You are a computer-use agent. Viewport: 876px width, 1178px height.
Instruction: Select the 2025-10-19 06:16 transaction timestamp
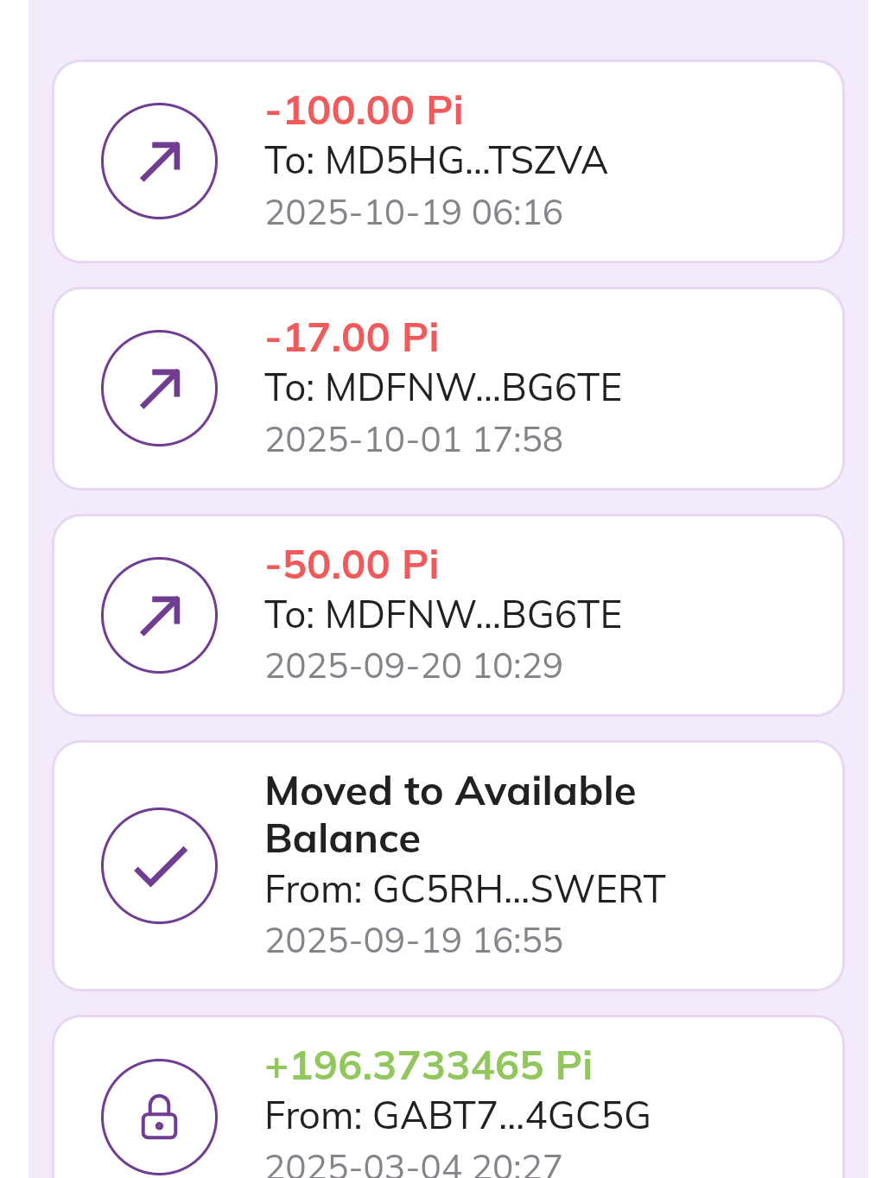click(414, 212)
